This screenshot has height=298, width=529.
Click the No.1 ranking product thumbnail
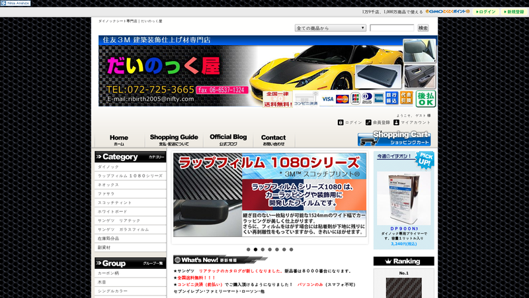[x=404, y=288]
